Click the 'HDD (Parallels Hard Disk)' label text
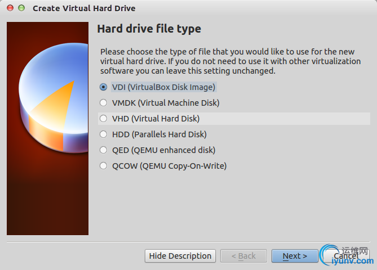The image size is (377, 270). (x=159, y=134)
